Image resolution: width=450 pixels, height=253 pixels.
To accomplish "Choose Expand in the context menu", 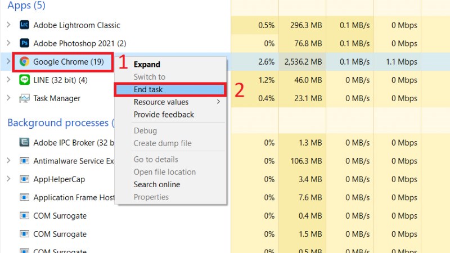I will (x=170, y=65).
